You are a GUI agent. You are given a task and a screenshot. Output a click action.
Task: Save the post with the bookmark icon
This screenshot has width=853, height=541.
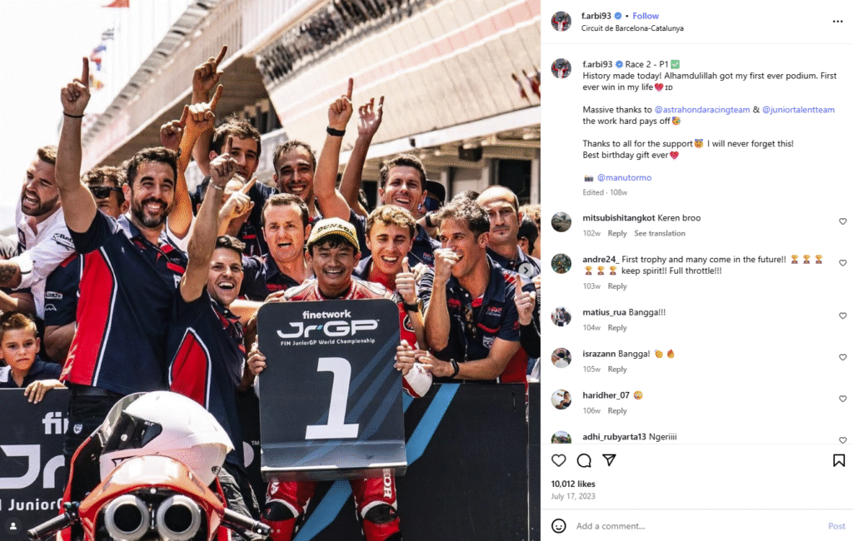[839, 460]
